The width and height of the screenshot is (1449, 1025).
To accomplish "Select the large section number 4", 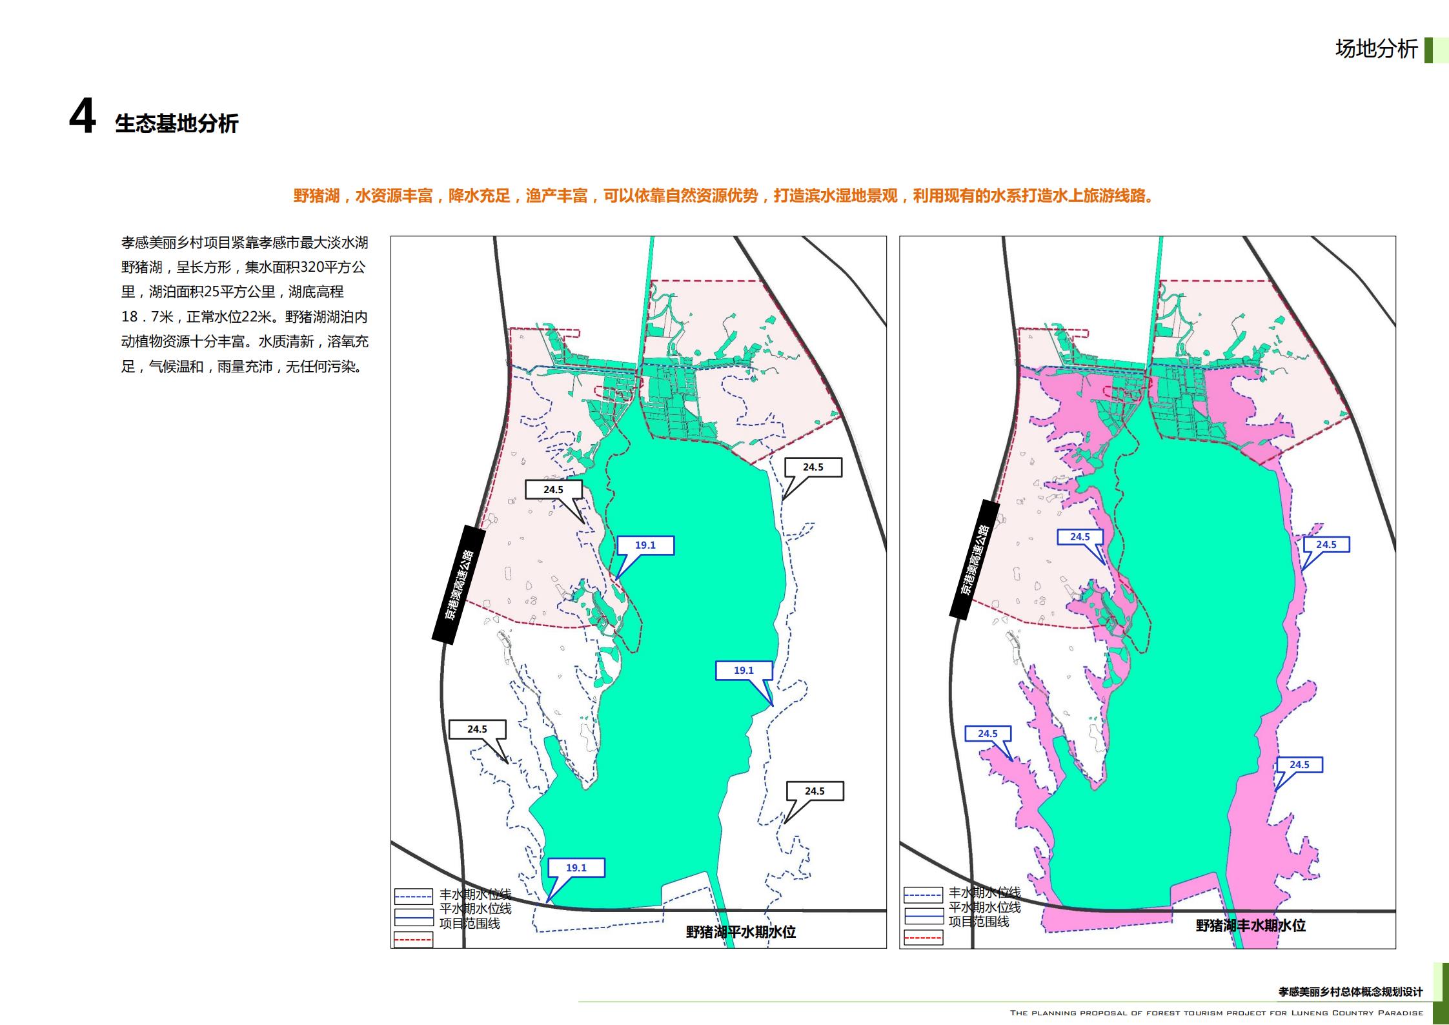I will (x=83, y=117).
